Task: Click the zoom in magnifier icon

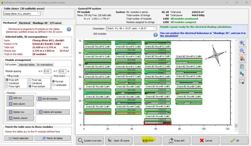Action: pyautogui.click(x=242, y=43)
